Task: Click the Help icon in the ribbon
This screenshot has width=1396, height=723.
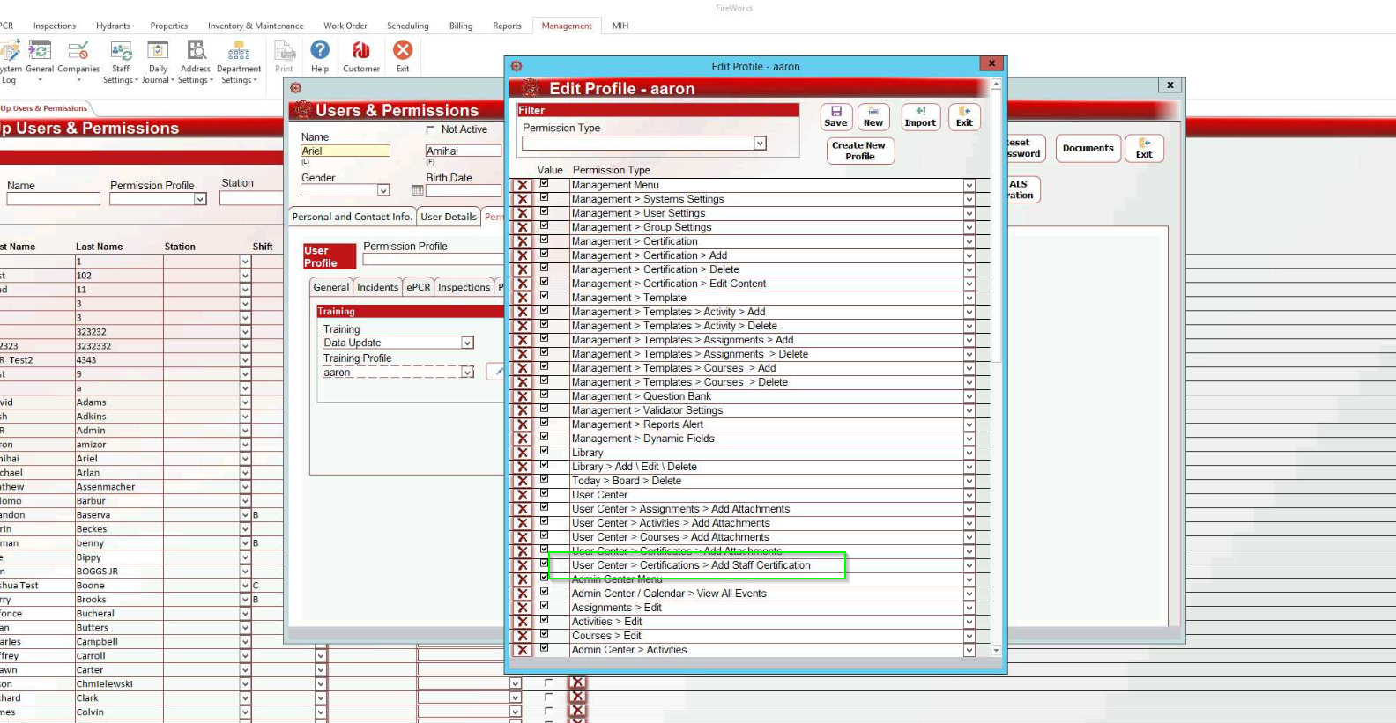Action: tap(320, 56)
